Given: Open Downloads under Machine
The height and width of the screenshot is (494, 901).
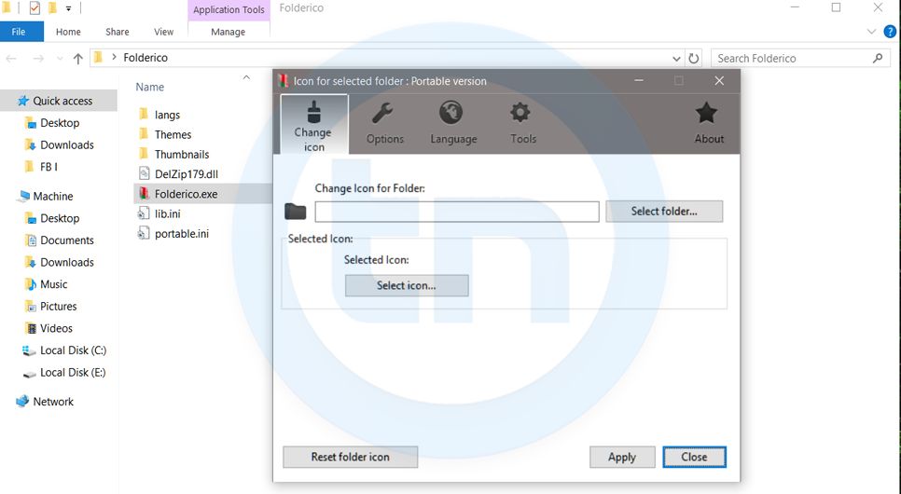Looking at the screenshot, I should coord(66,263).
